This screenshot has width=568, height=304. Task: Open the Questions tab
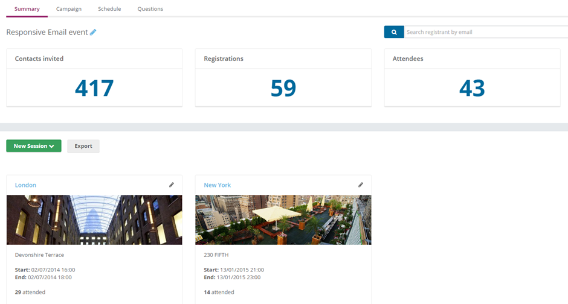coord(150,8)
